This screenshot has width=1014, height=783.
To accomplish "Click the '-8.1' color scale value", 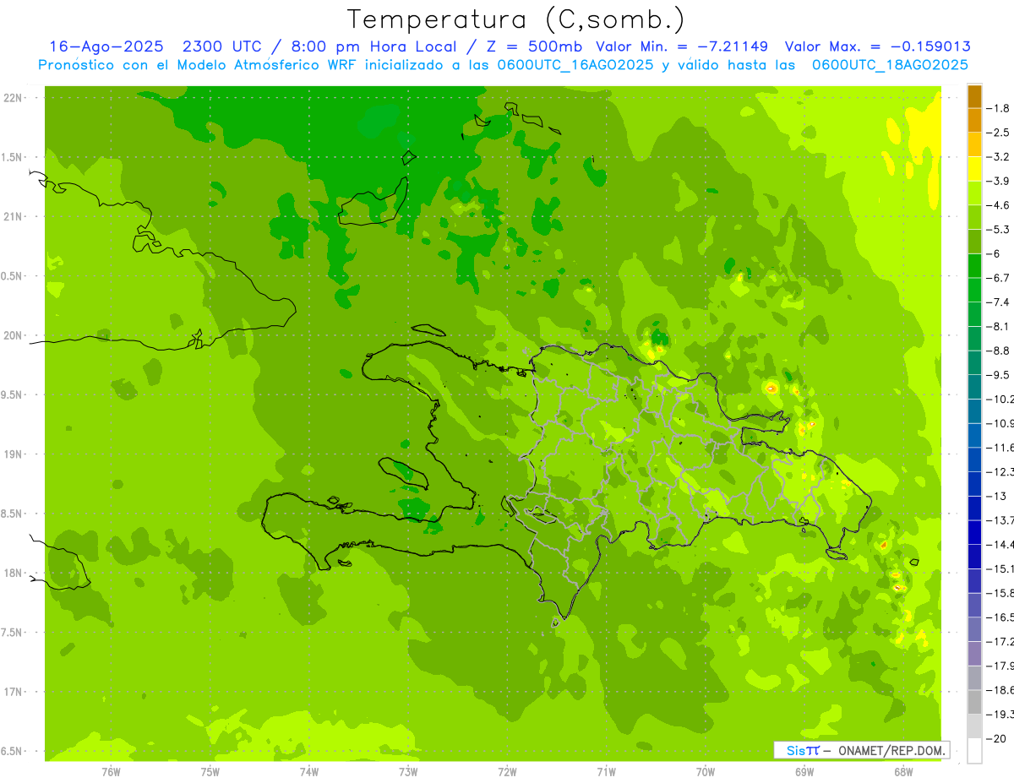I will (1000, 326).
